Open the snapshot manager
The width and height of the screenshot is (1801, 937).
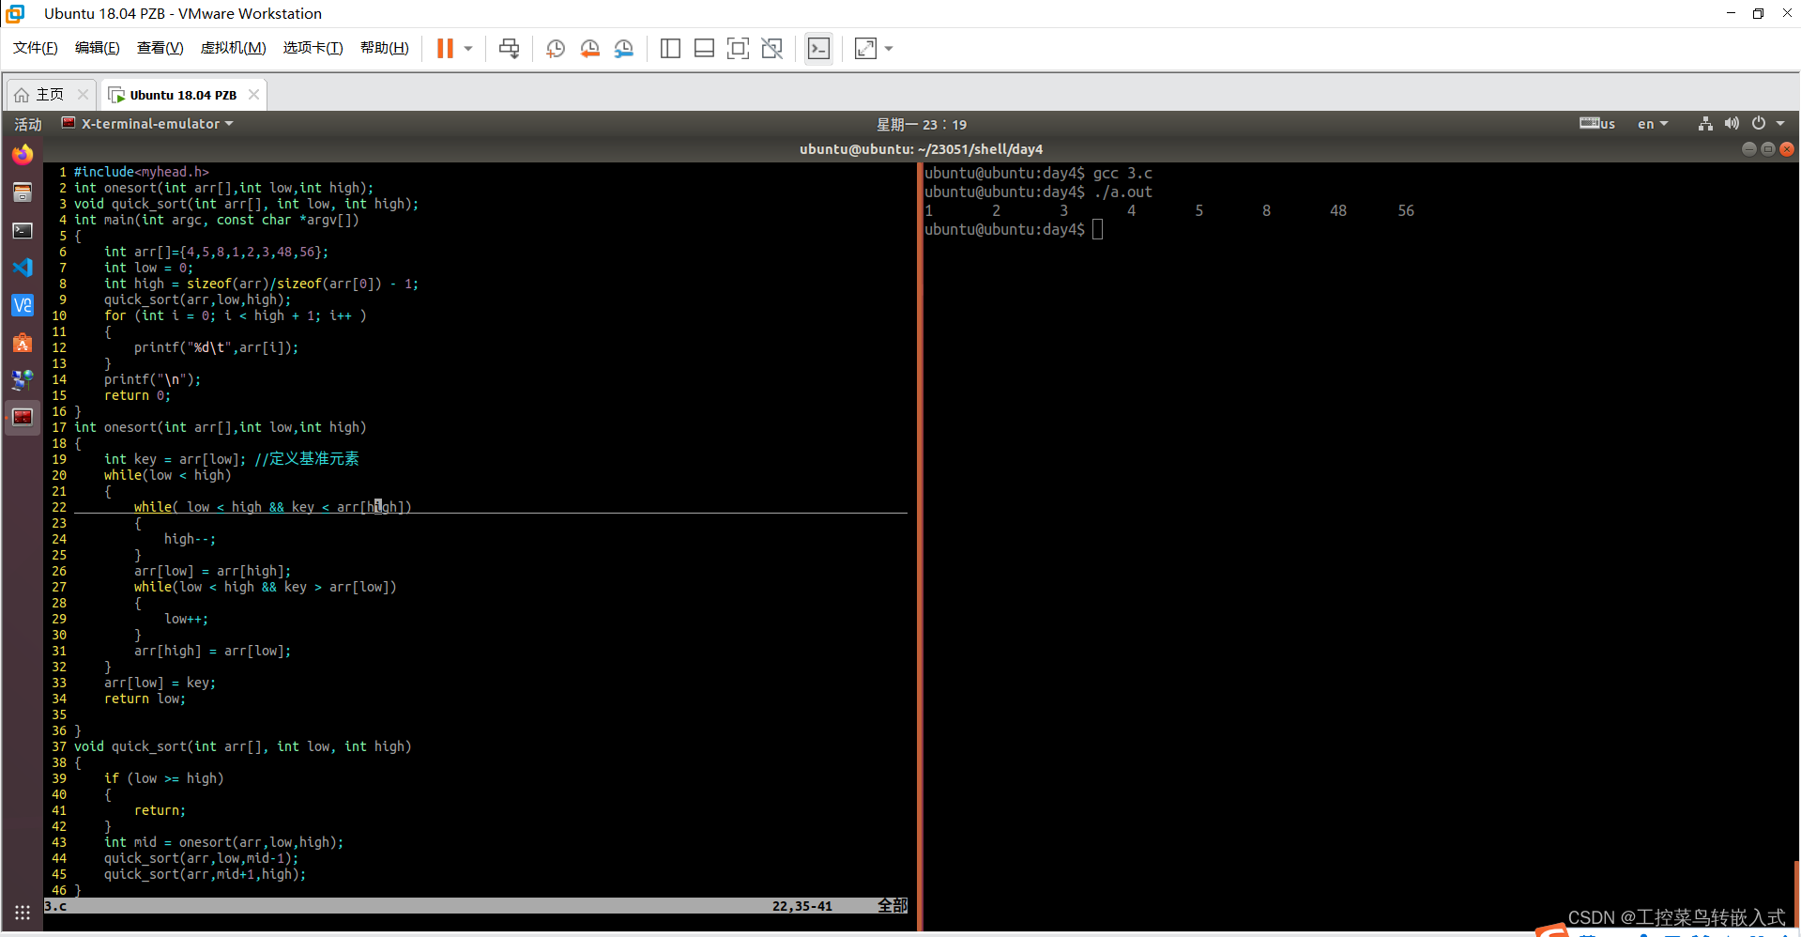624,48
